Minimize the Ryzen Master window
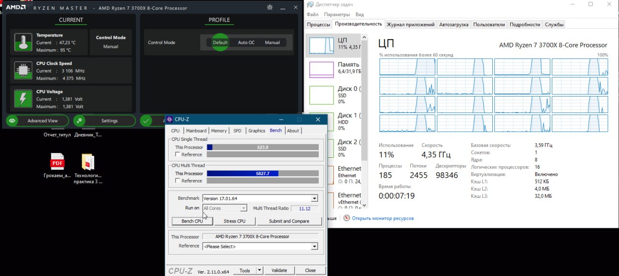 (283, 7)
